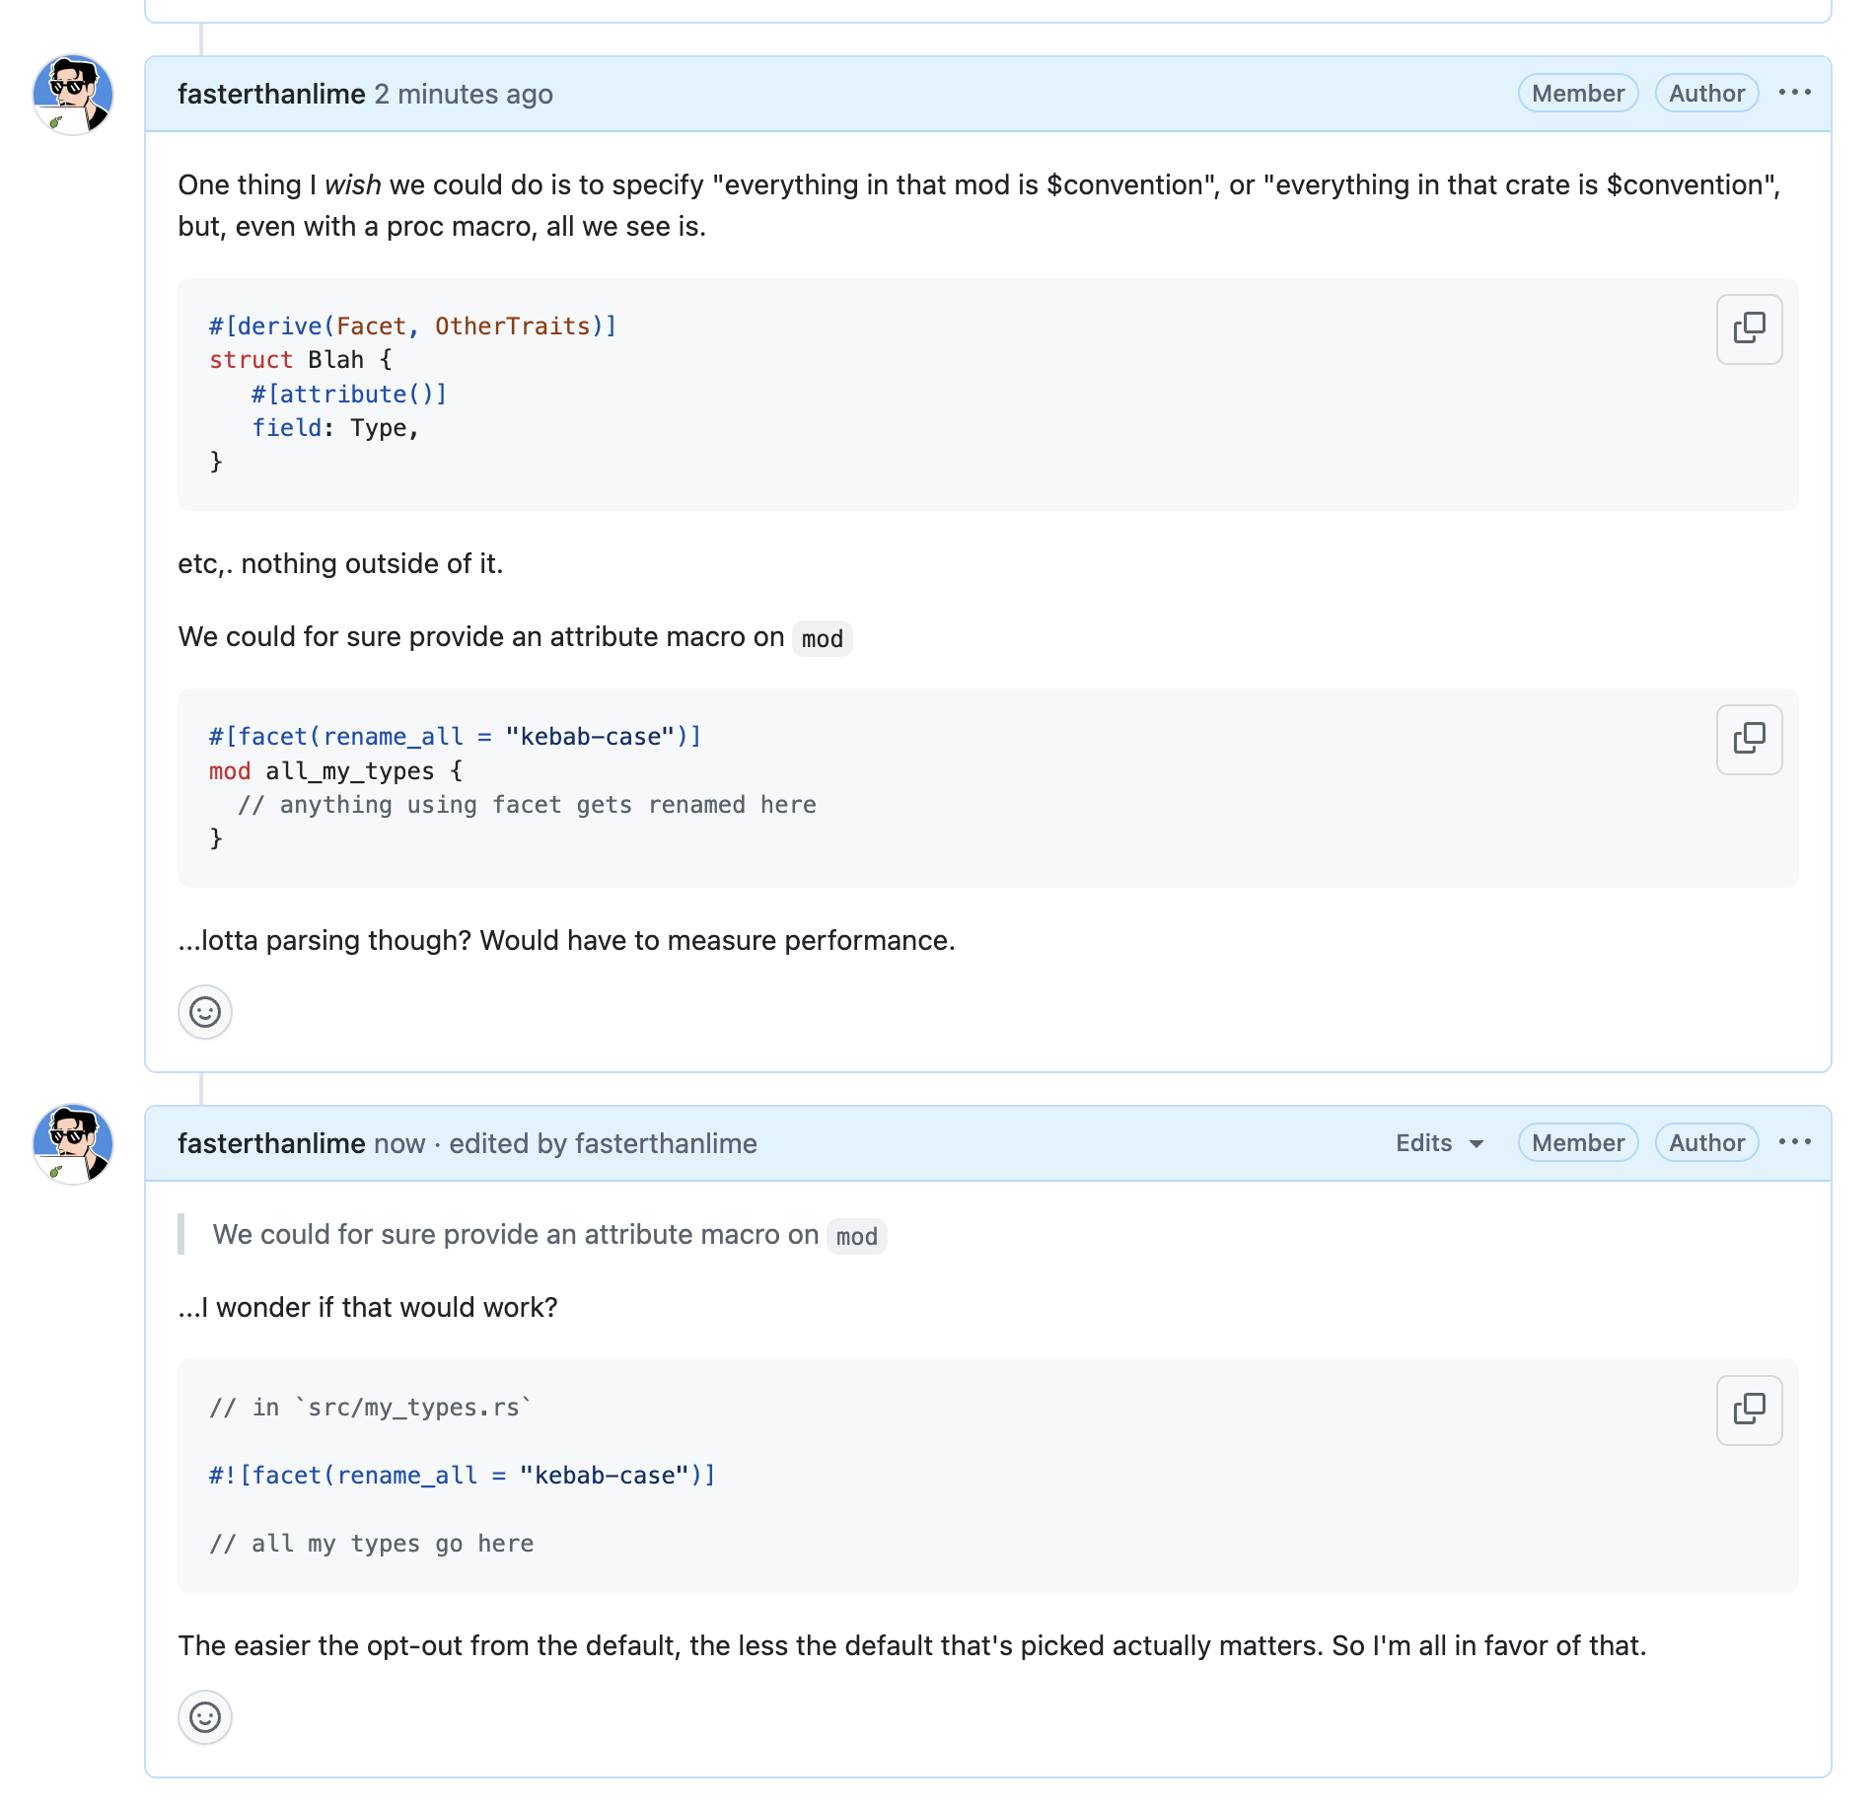This screenshot has width=1874, height=1811.
Task: Add a reaction to the first comment
Action: (204, 1012)
